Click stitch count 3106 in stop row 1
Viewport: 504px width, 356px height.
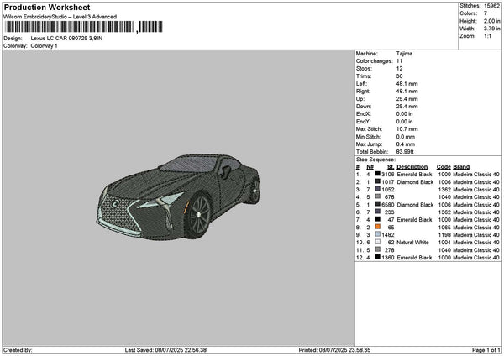tap(387, 175)
